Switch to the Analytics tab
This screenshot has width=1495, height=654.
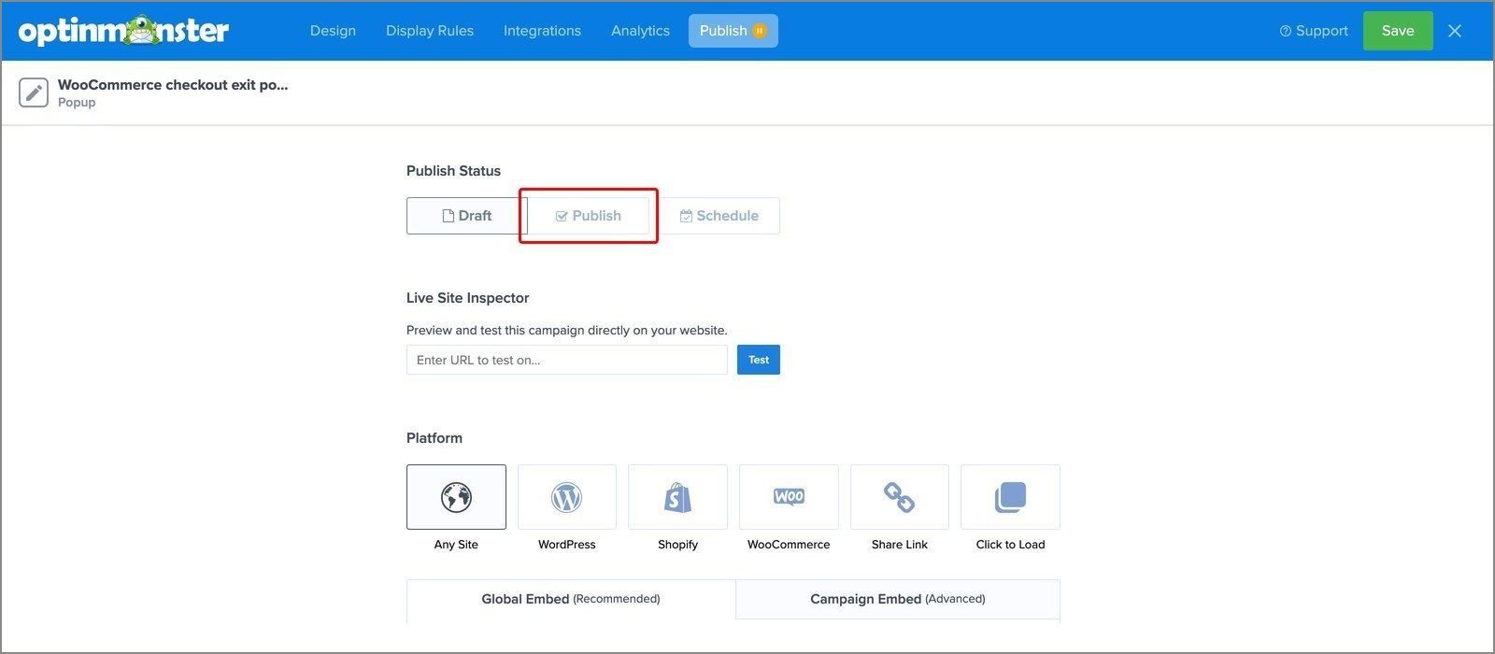(640, 31)
